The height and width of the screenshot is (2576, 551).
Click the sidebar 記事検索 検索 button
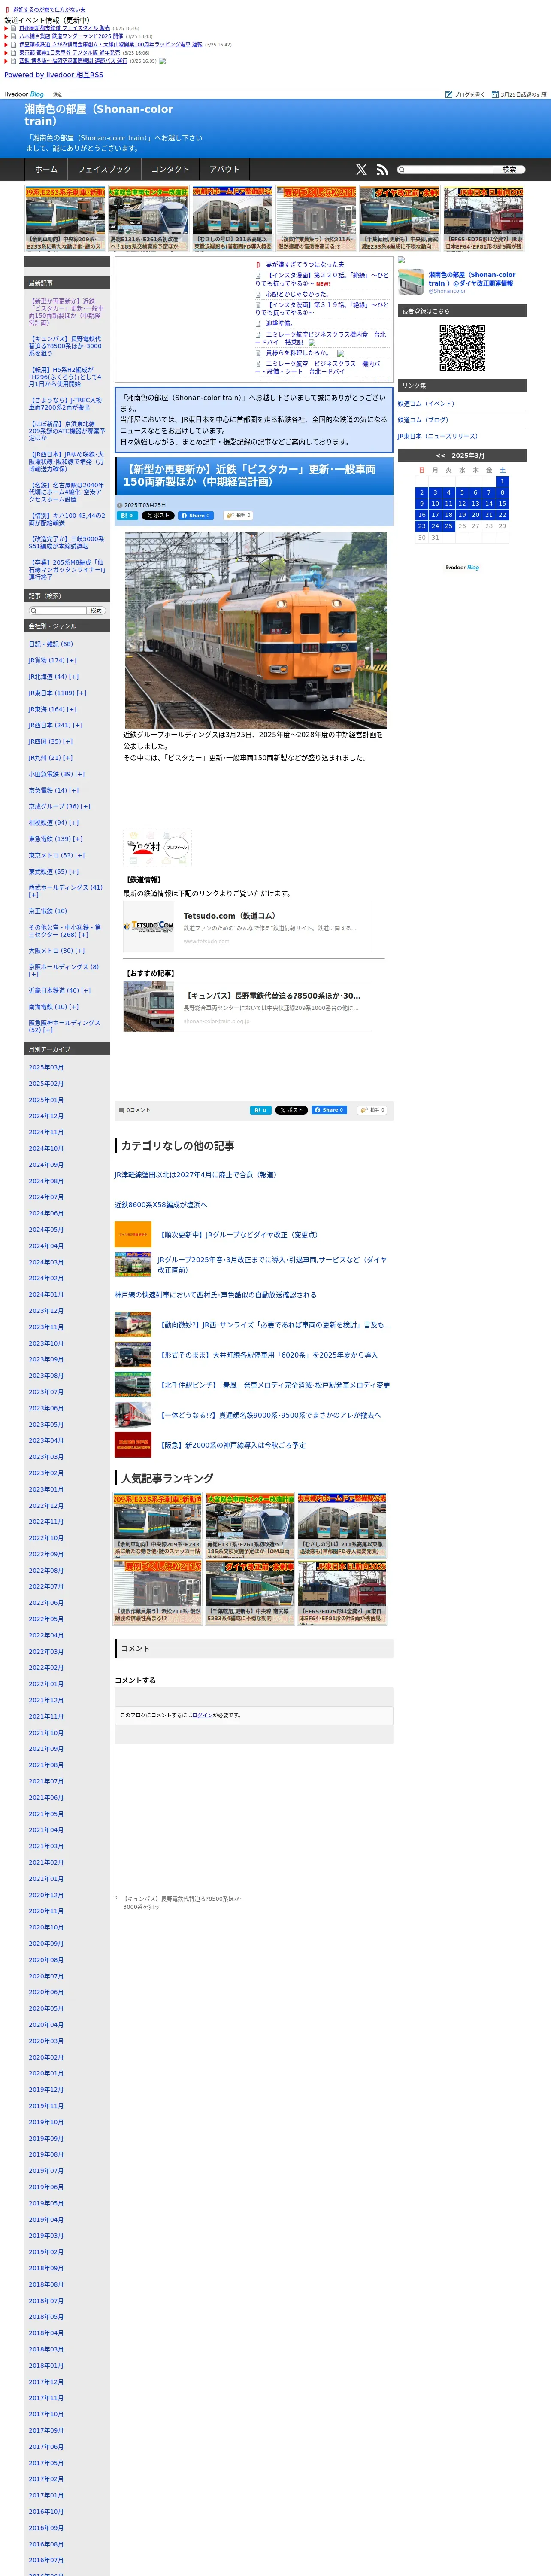[x=96, y=610]
